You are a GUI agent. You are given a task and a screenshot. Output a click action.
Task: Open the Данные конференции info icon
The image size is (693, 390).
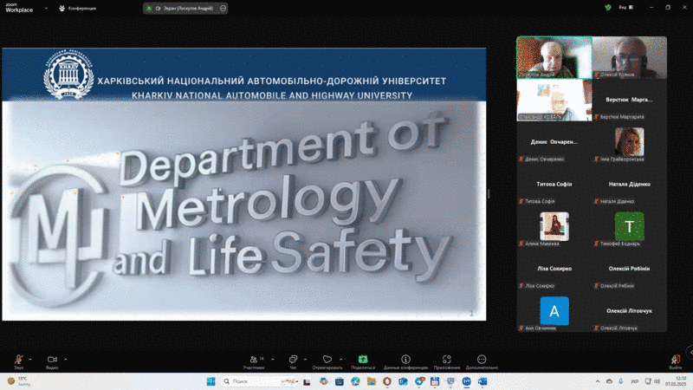(405, 360)
